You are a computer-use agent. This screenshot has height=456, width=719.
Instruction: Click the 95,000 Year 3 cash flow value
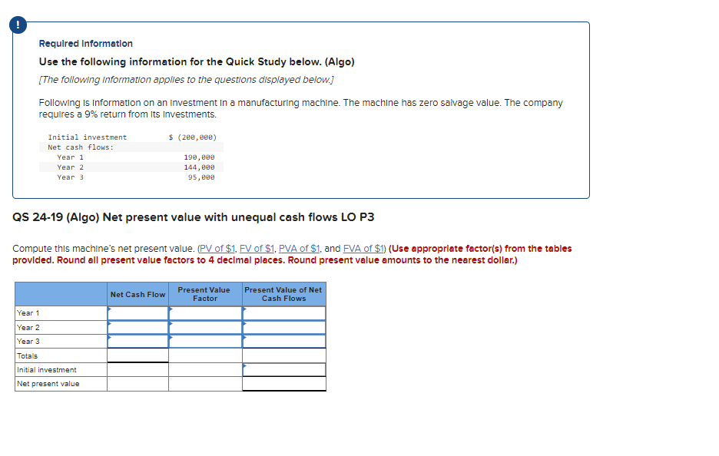pyautogui.click(x=200, y=177)
